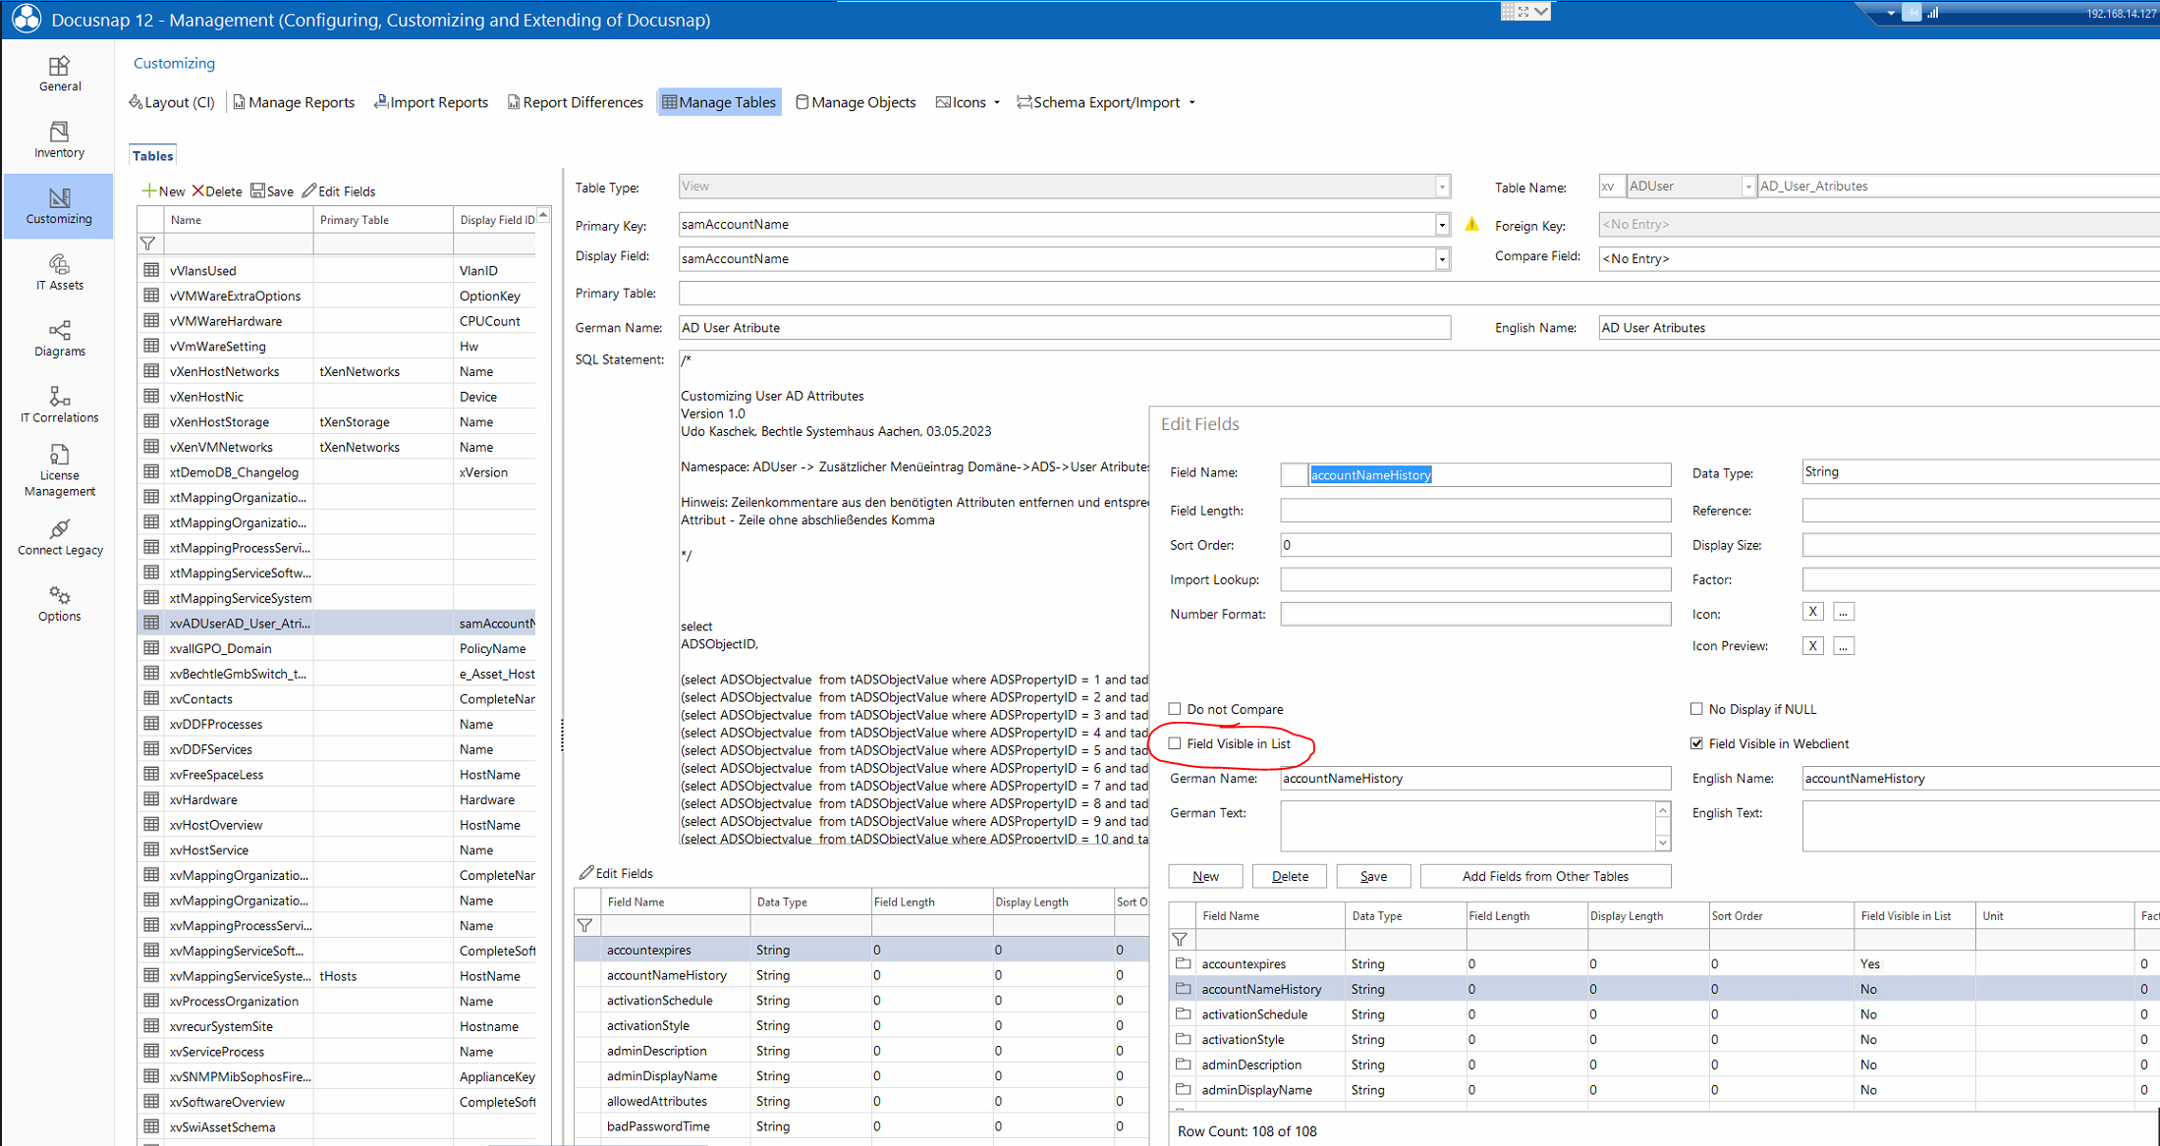Switch to Manage Reports tab
The height and width of the screenshot is (1146, 2160).
[294, 102]
